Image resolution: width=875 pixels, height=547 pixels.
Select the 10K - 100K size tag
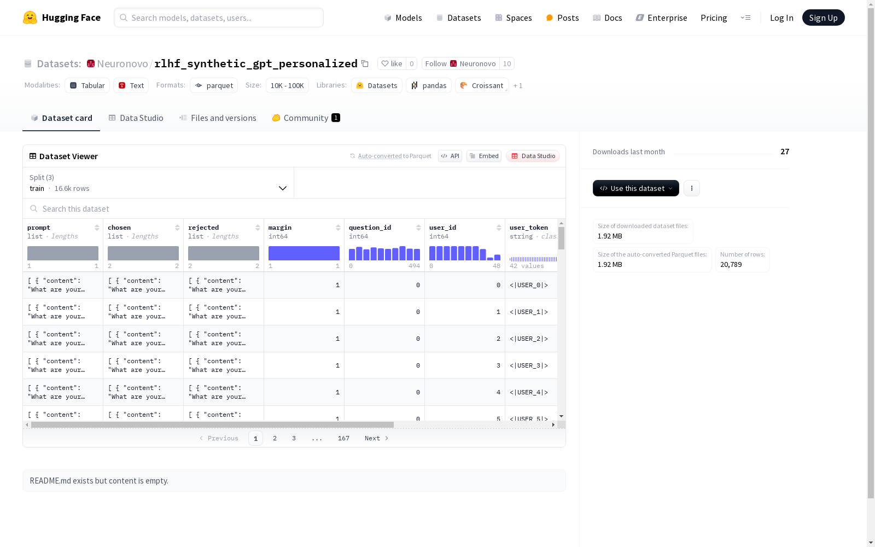pos(287,85)
